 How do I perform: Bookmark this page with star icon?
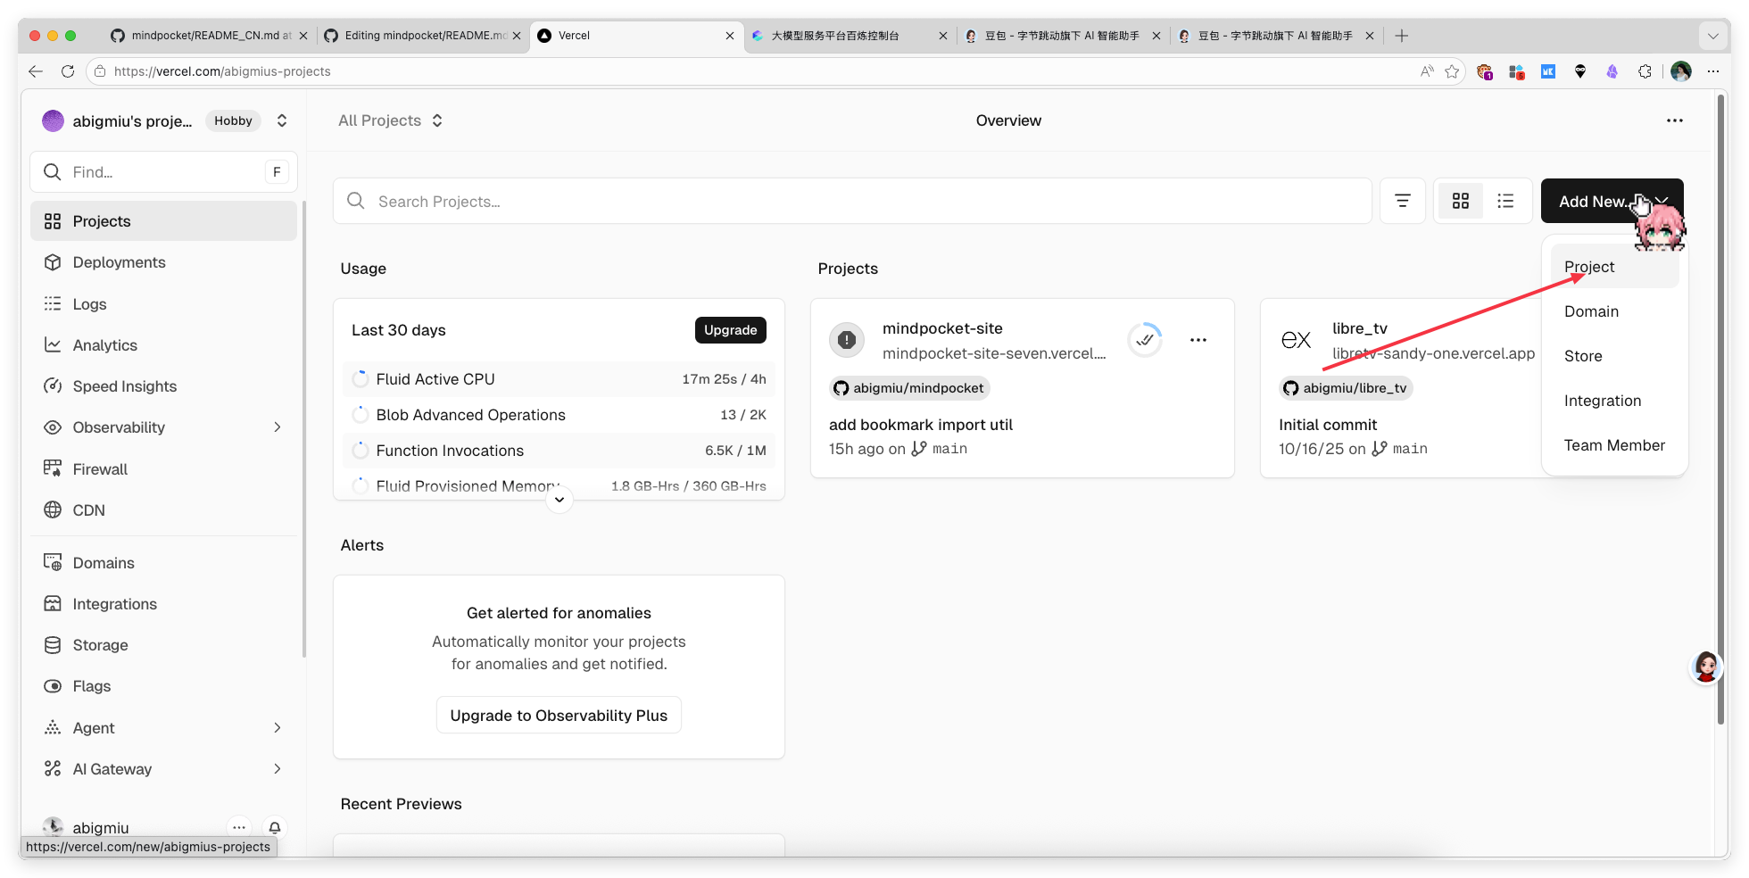click(1452, 71)
